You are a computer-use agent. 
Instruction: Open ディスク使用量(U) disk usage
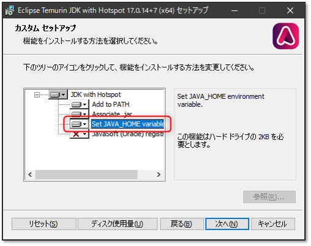click(x=118, y=224)
